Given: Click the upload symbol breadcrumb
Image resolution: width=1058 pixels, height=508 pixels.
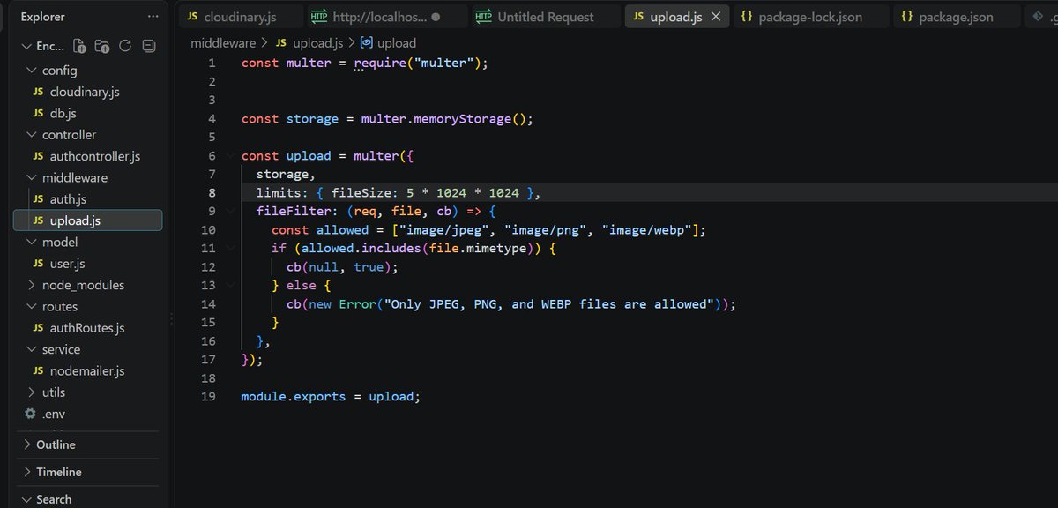Looking at the screenshot, I should 389,42.
